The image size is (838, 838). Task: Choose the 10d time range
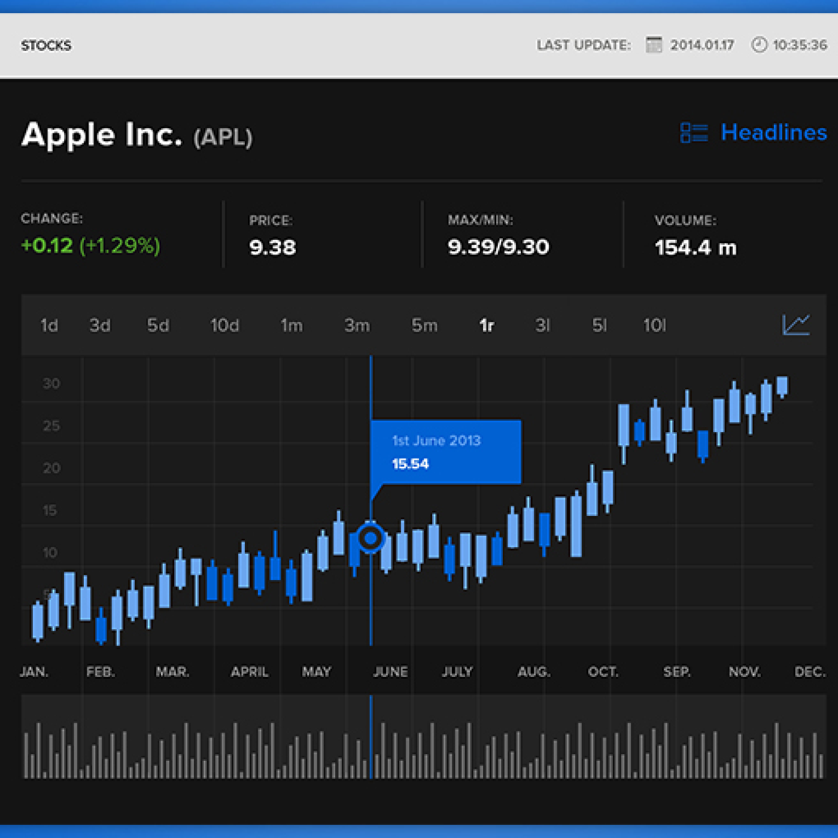pyautogui.click(x=224, y=326)
